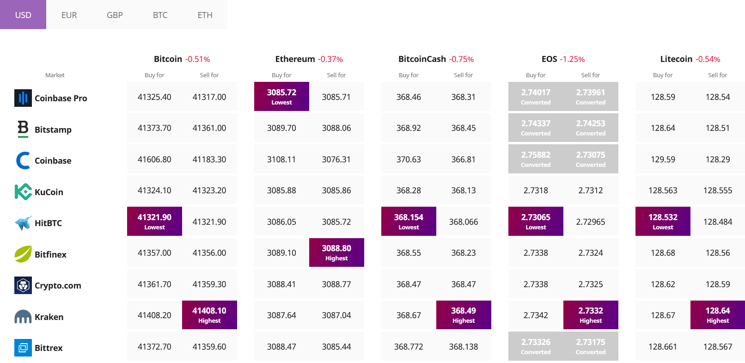Click Litecoin buy price 129.59
The width and height of the screenshot is (745, 363).
(663, 159)
